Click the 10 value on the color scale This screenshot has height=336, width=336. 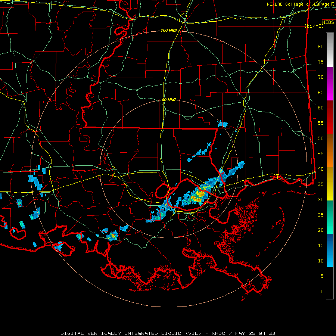tap(321, 261)
